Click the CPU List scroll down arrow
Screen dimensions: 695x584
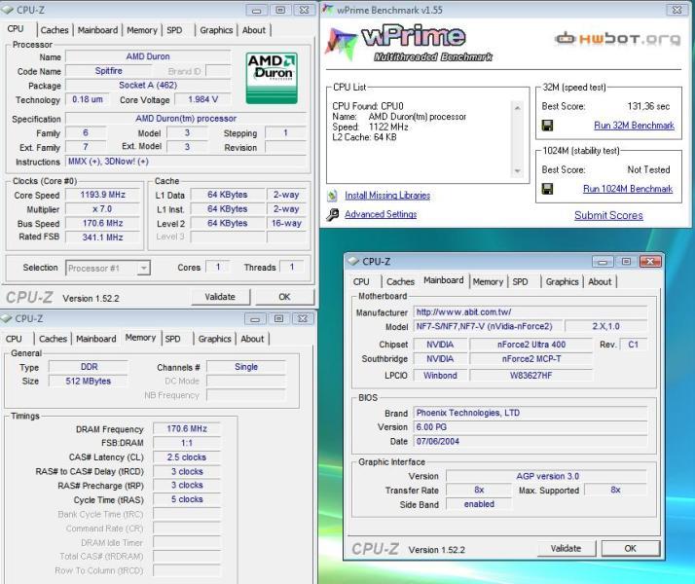[517, 171]
